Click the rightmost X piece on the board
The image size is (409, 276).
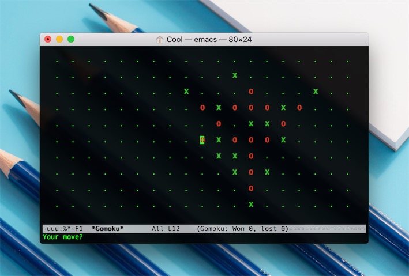[316, 92]
